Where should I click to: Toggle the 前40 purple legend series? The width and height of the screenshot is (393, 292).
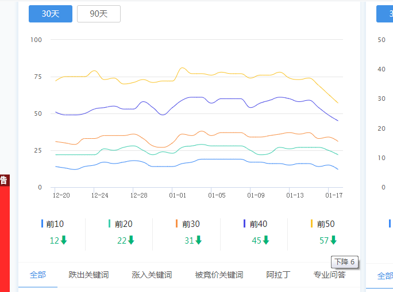(x=255, y=224)
